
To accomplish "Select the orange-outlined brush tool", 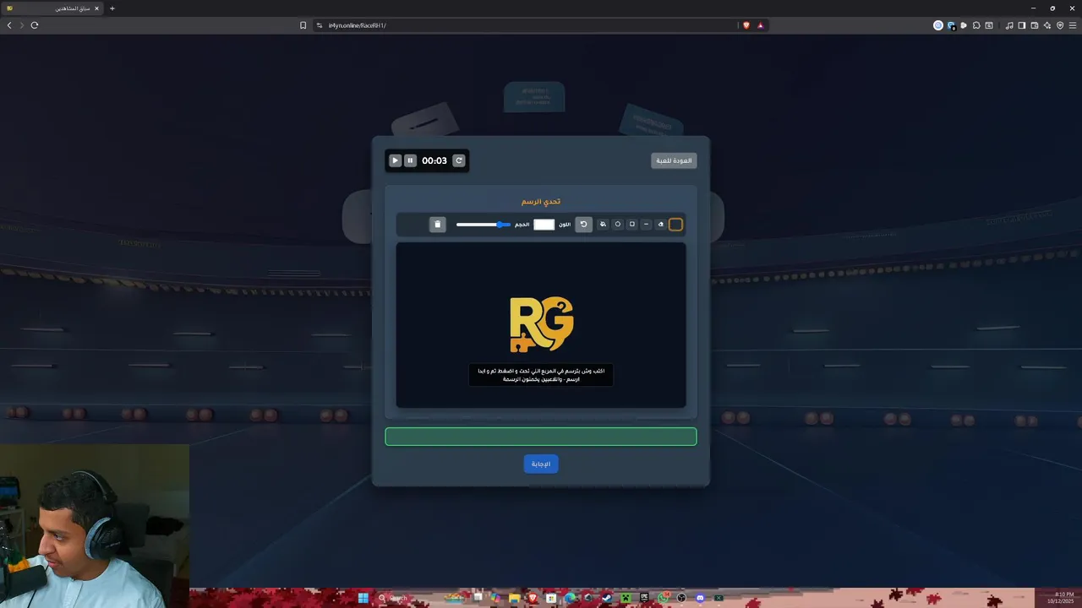I will [675, 225].
